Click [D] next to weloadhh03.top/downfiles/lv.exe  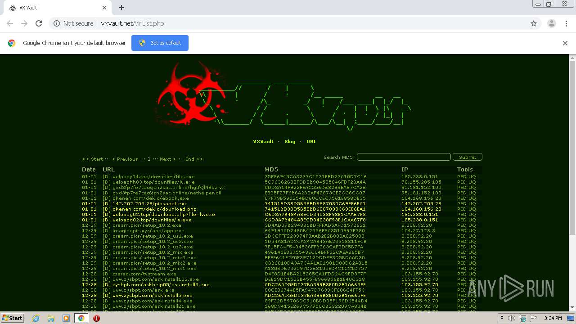point(107,182)
